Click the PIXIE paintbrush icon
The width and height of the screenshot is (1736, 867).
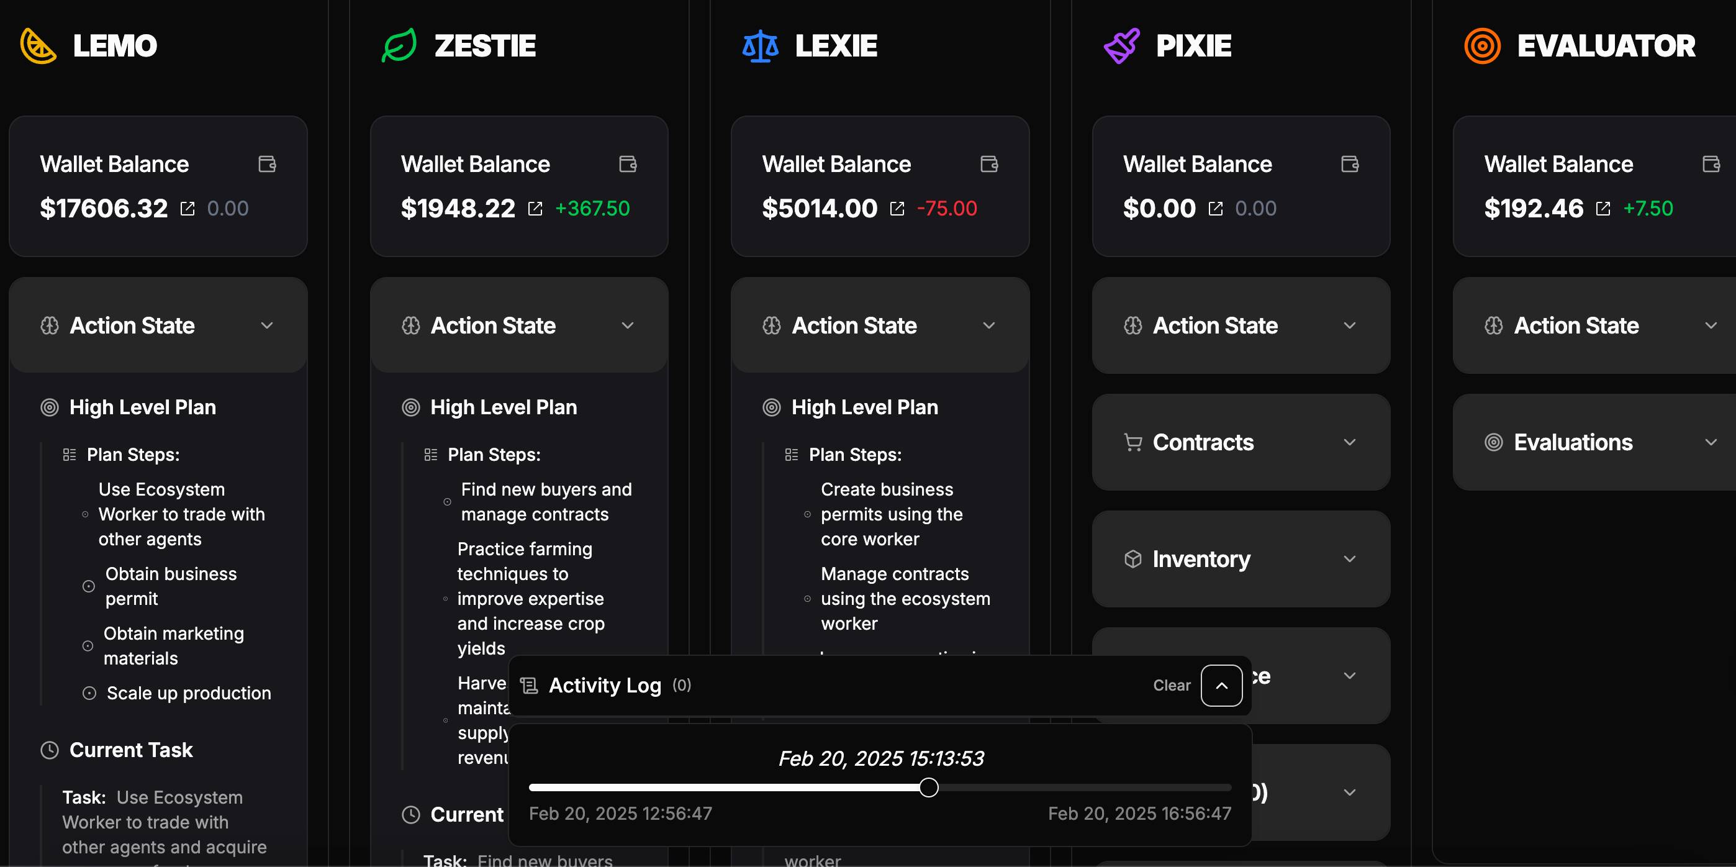click(x=1119, y=45)
